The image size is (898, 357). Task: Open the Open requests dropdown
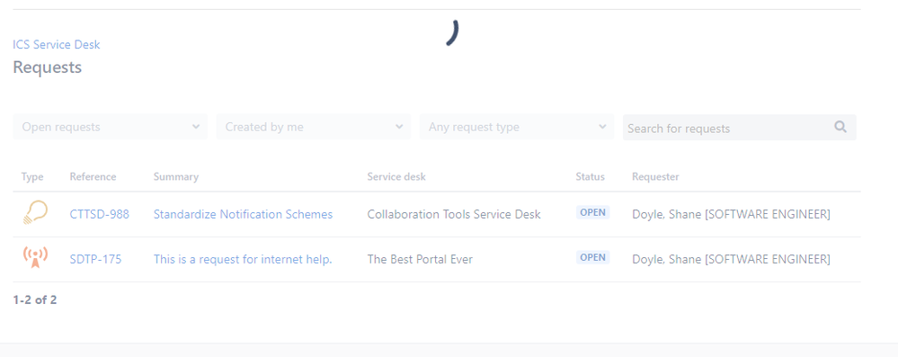click(x=110, y=127)
